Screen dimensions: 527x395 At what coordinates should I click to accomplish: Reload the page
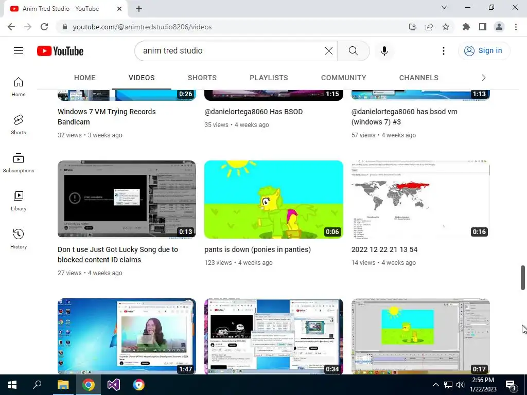point(44,27)
